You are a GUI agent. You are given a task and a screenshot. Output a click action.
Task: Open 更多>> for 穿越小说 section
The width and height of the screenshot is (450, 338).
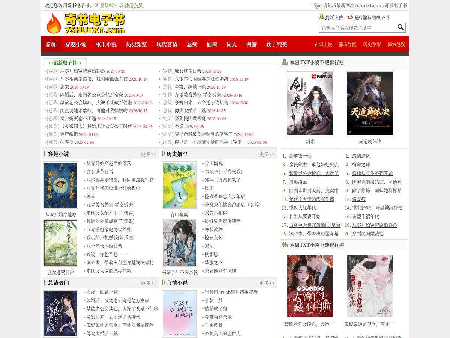click(x=148, y=154)
